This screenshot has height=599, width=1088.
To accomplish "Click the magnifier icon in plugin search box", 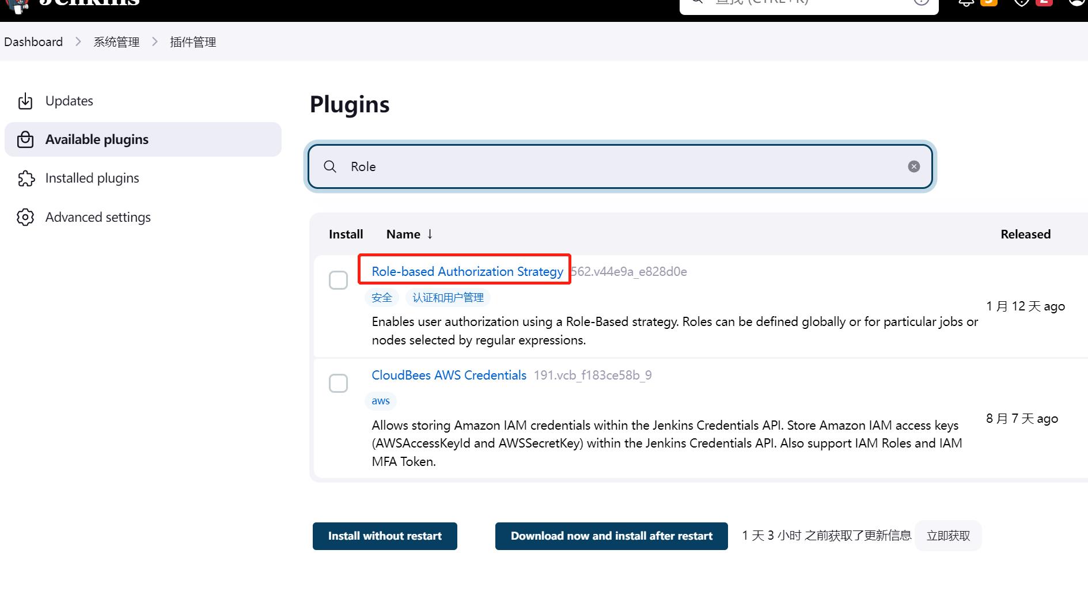I will tap(330, 166).
